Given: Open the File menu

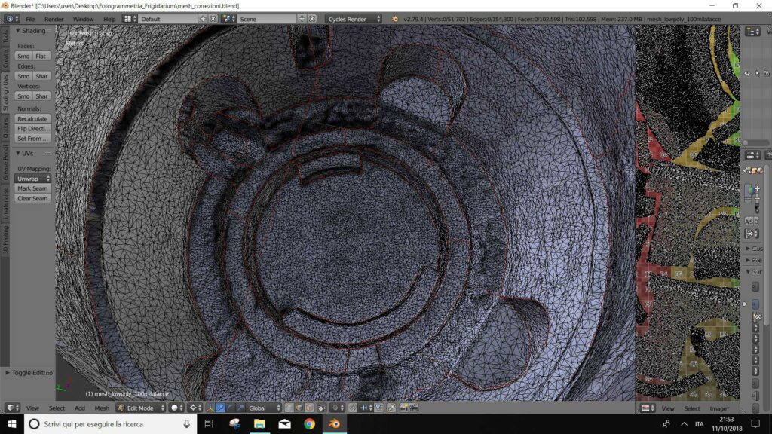Looking at the screenshot, I should [x=30, y=19].
